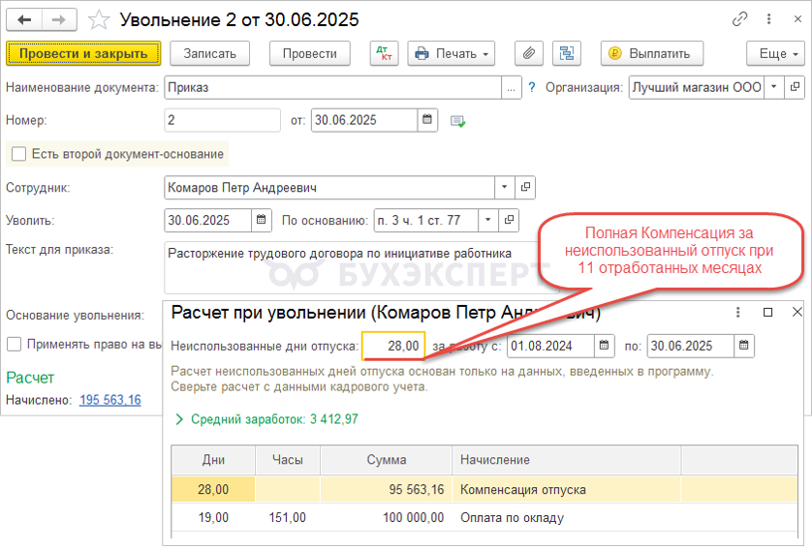Viewport: 812px width, 550px height.
Task: Click the Наименование документа field Приказ
Action: 333,87
